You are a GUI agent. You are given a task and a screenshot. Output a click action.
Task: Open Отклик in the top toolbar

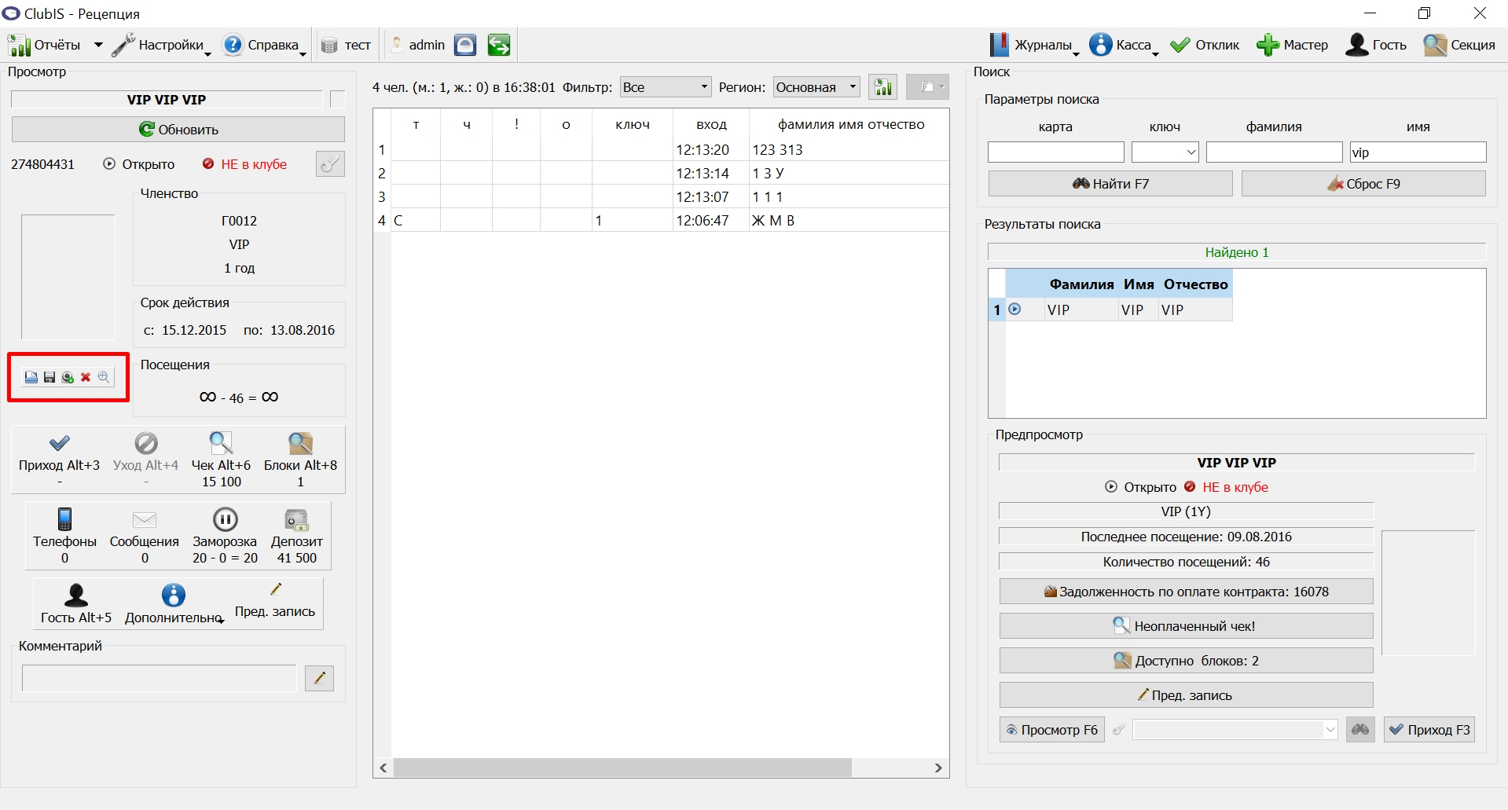[x=1205, y=45]
